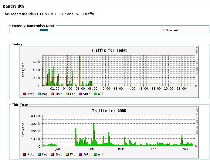This screenshot has width=210, height=160.
Task: Click the Bandwidth page heading
Action: point(13,6)
